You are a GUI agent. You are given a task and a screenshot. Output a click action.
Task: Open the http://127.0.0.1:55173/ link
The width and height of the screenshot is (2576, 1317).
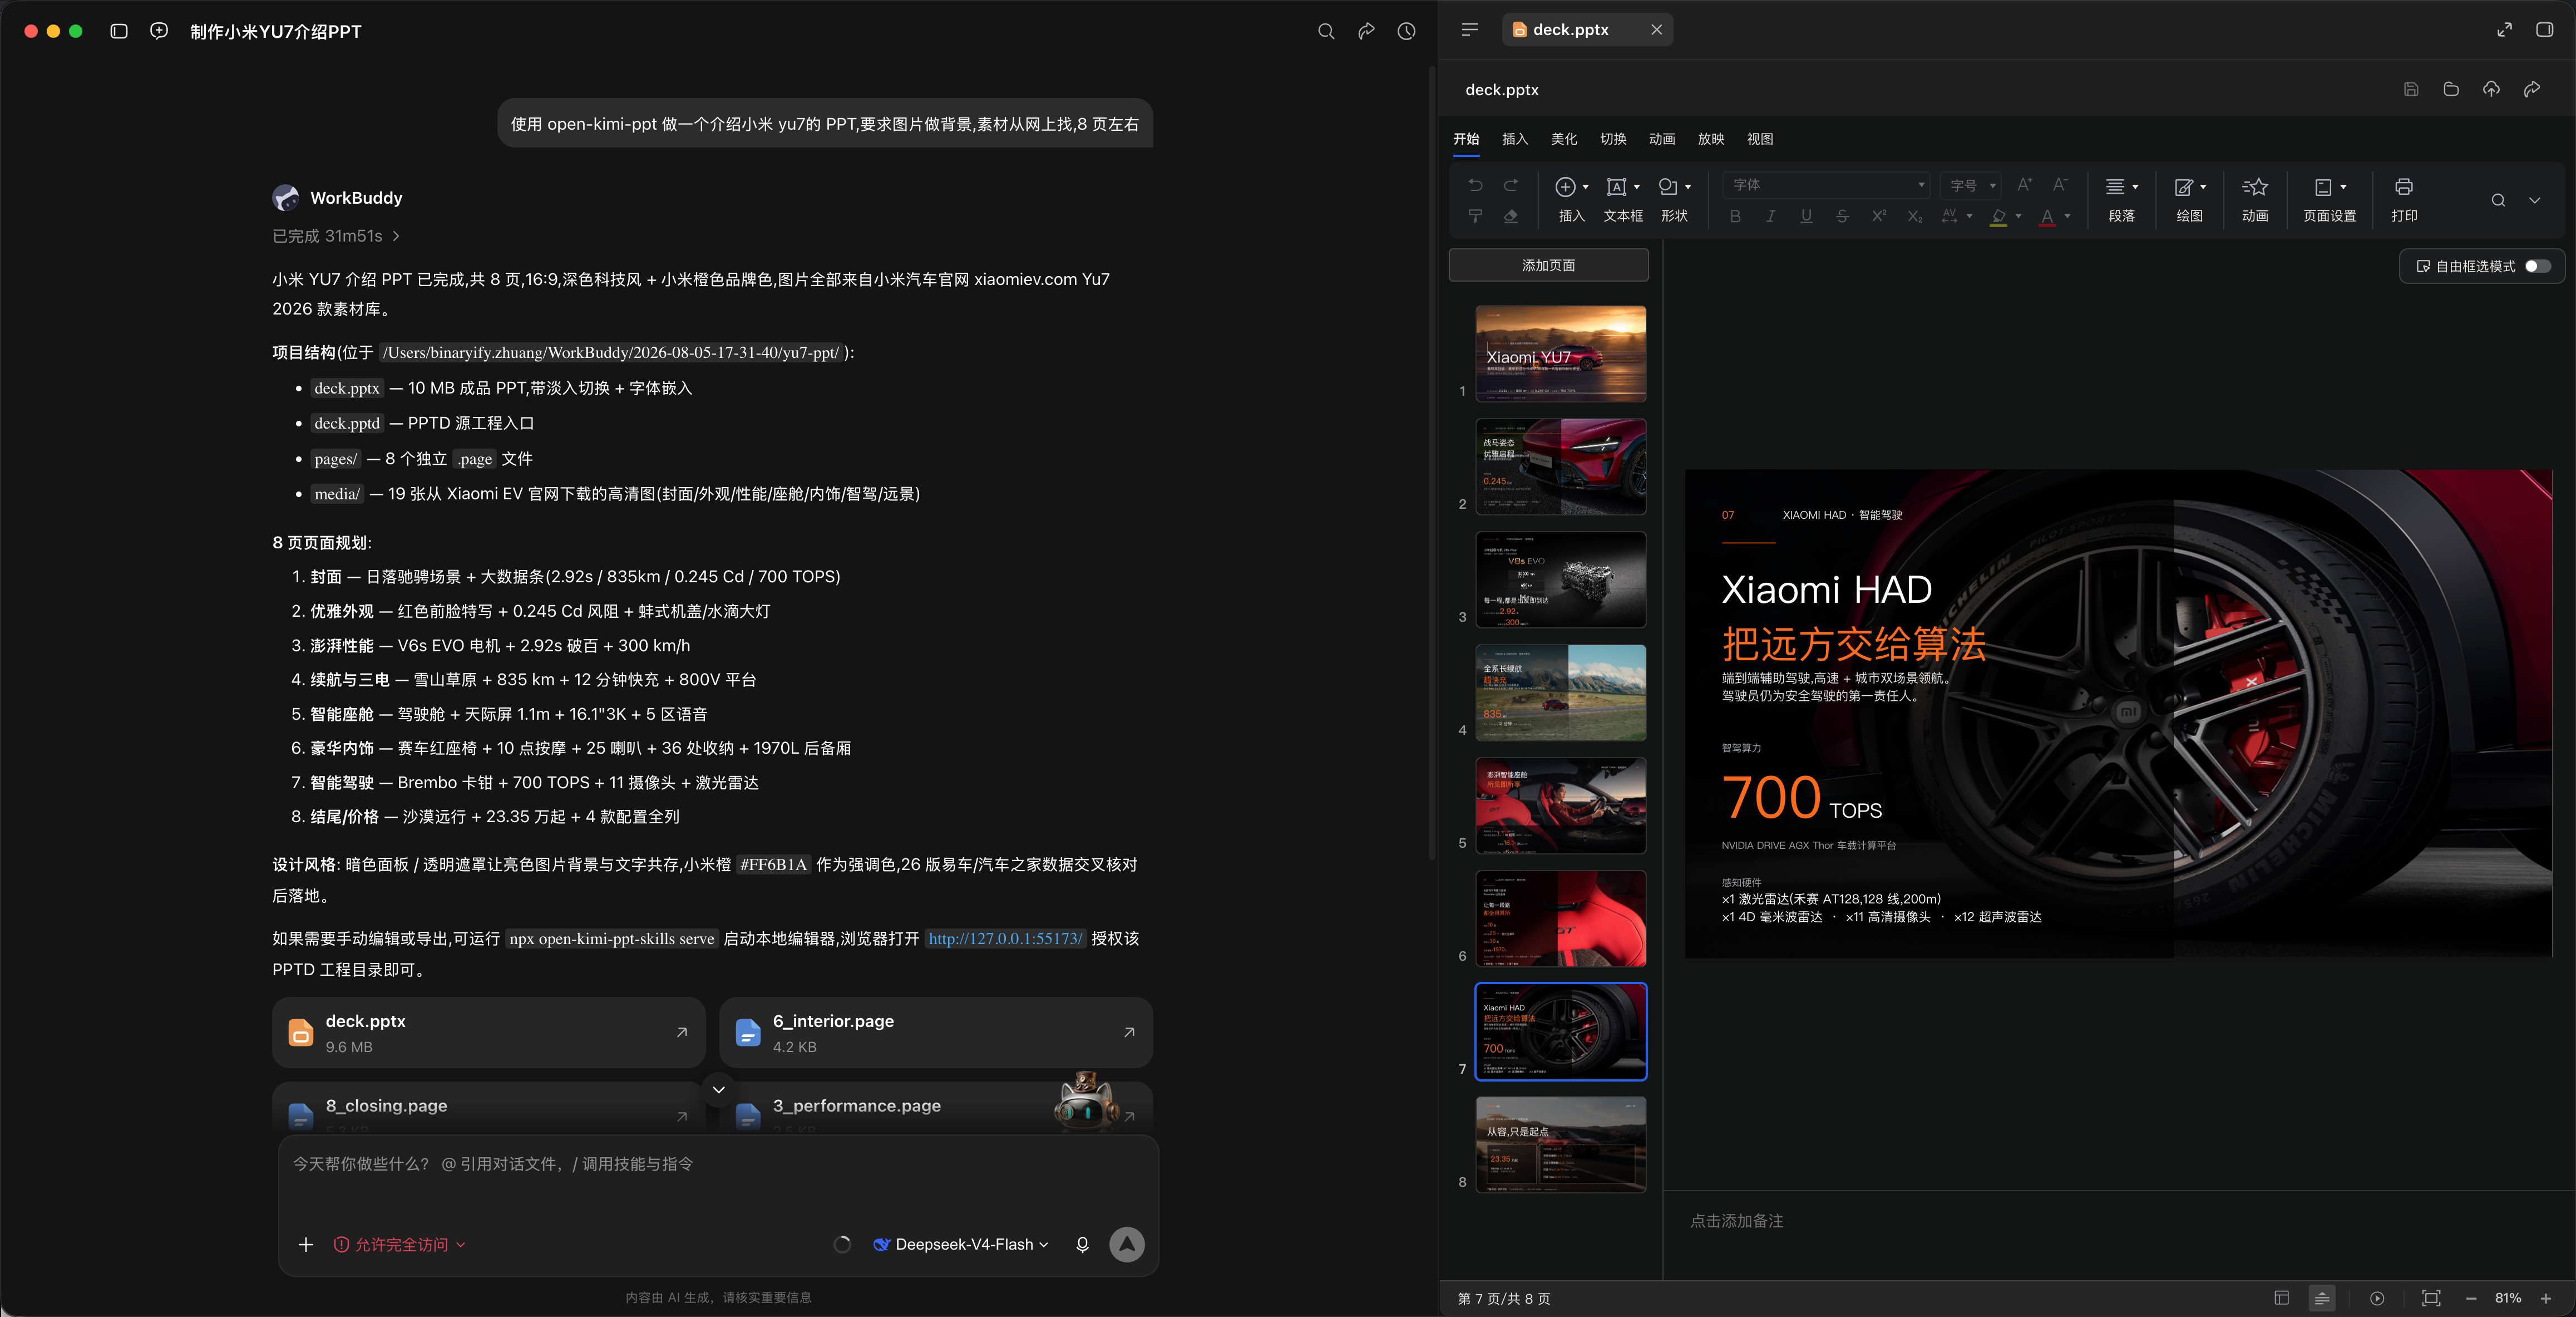click(1005, 938)
